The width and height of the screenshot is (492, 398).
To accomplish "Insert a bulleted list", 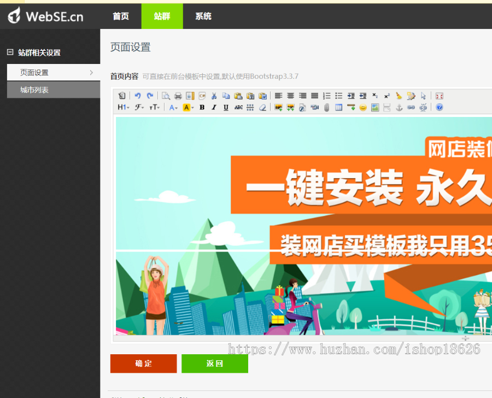I will (338, 96).
